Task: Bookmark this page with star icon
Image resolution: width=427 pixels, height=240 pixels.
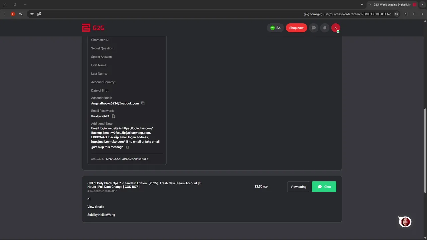Action: click(32, 14)
